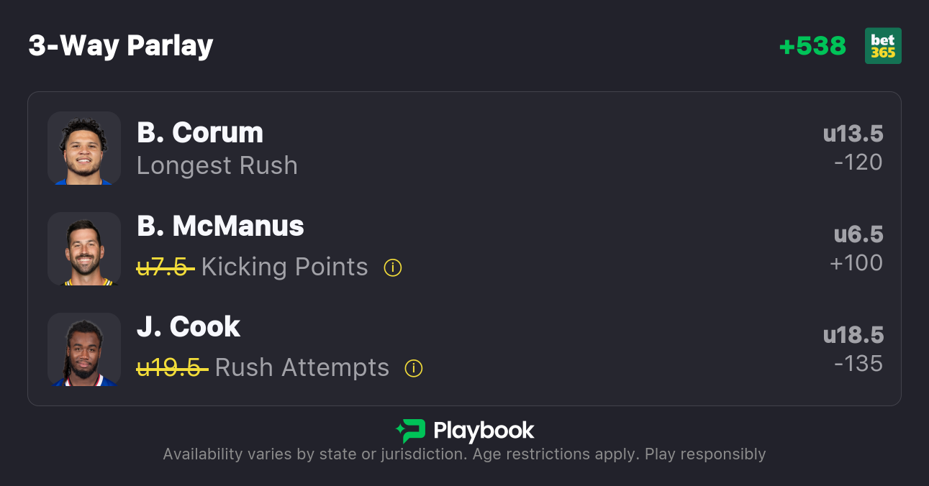The width and height of the screenshot is (929, 486).
Task: Select the u18.5 Rush Attempts line
Action: 853,336
